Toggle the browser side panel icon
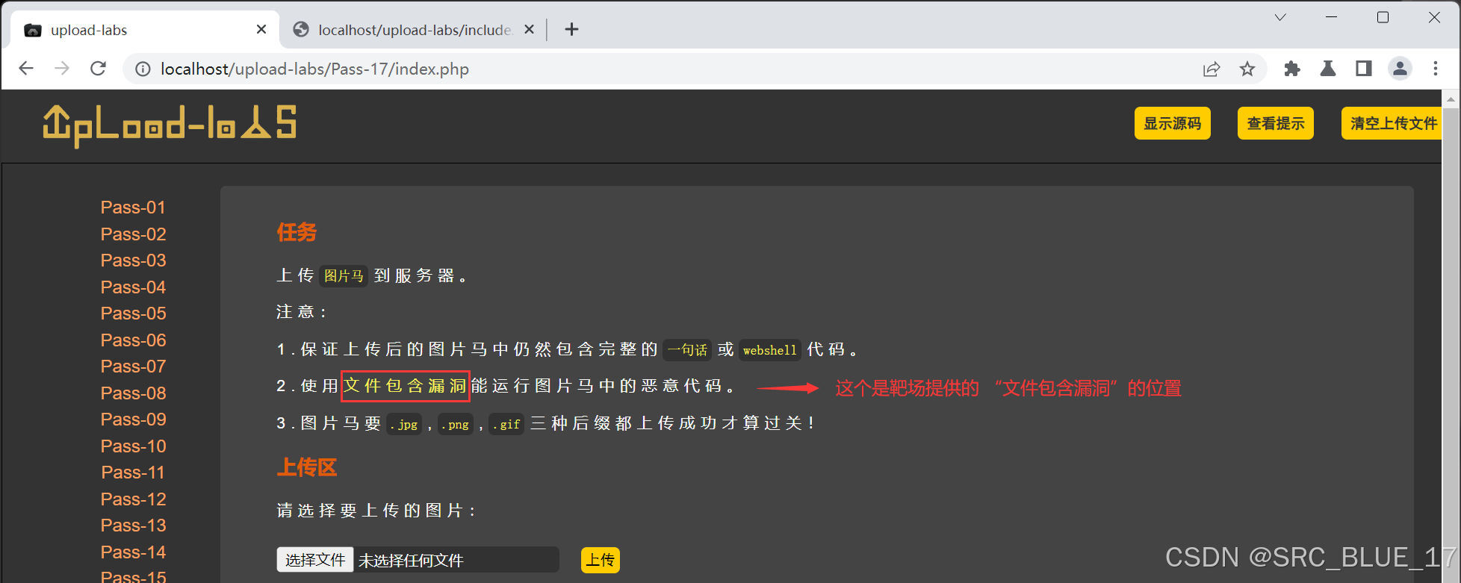The height and width of the screenshot is (583, 1461). point(1364,69)
